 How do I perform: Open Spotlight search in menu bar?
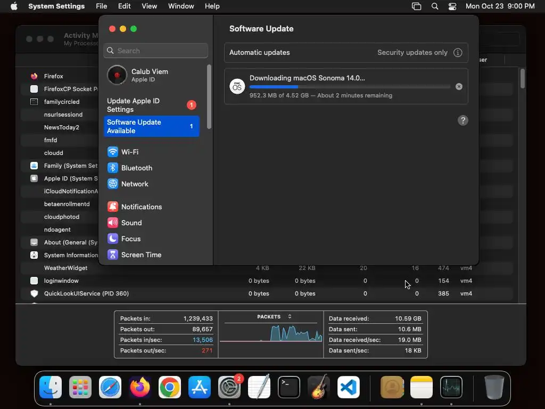click(435, 6)
